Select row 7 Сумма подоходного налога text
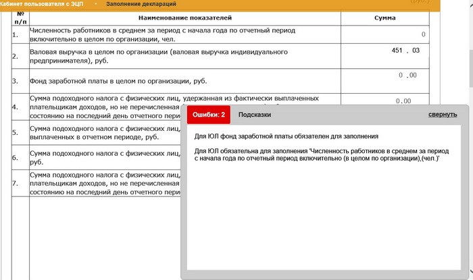Screen dimensions: 473x280 (x=105, y=184)
